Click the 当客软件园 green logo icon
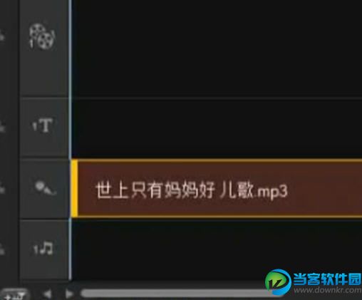 (x=278, y=282)
